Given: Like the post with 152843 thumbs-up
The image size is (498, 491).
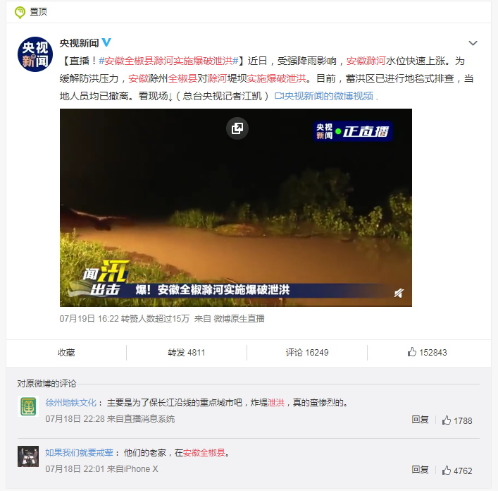Looking at the screenshot, I should 427,352.
